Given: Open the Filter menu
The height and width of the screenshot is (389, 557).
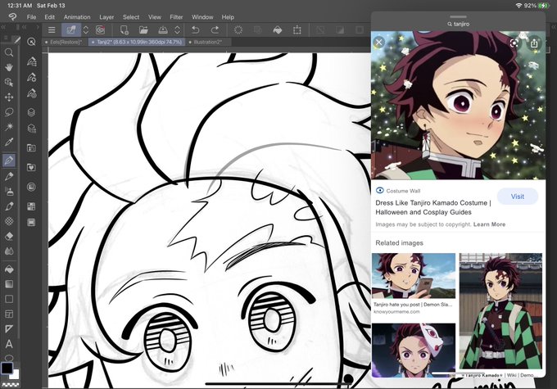Looking at the screenshot, I should pyautogui.click(x=176, y=17).
